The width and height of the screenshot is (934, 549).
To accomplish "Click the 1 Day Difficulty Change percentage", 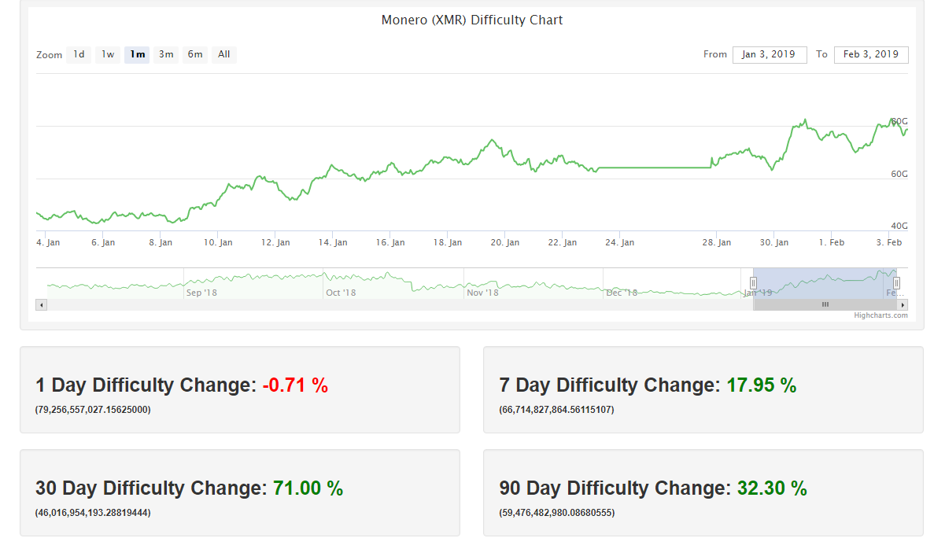I will pyautogui.click(x=295, y=385).
